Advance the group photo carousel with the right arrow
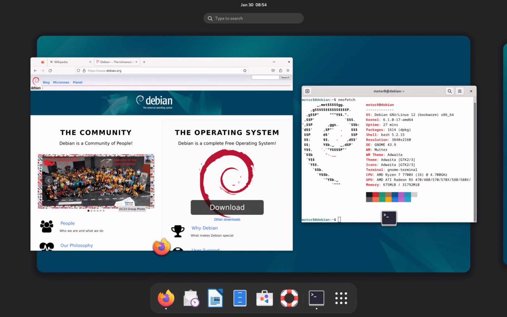Image resolution: width=507 pixels, height=317 pixels. click(144, 180)
